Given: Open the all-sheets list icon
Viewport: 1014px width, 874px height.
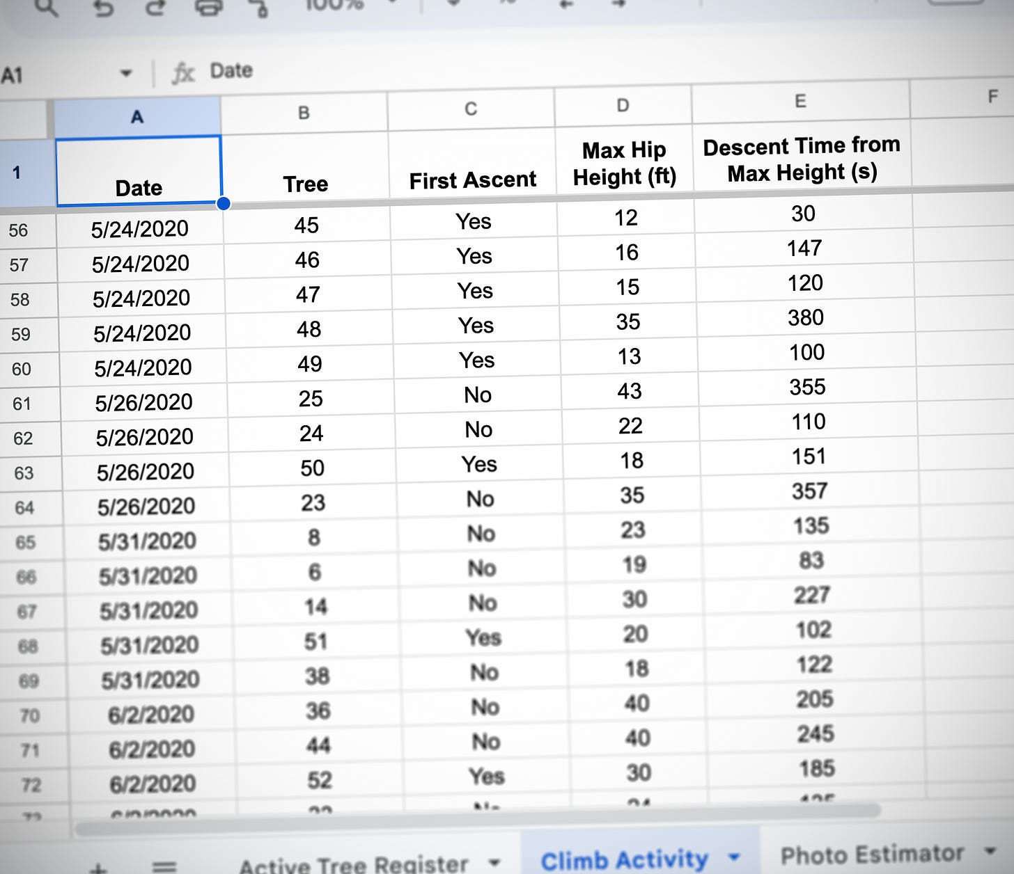Looking at the screenshot, I should 164,866.
